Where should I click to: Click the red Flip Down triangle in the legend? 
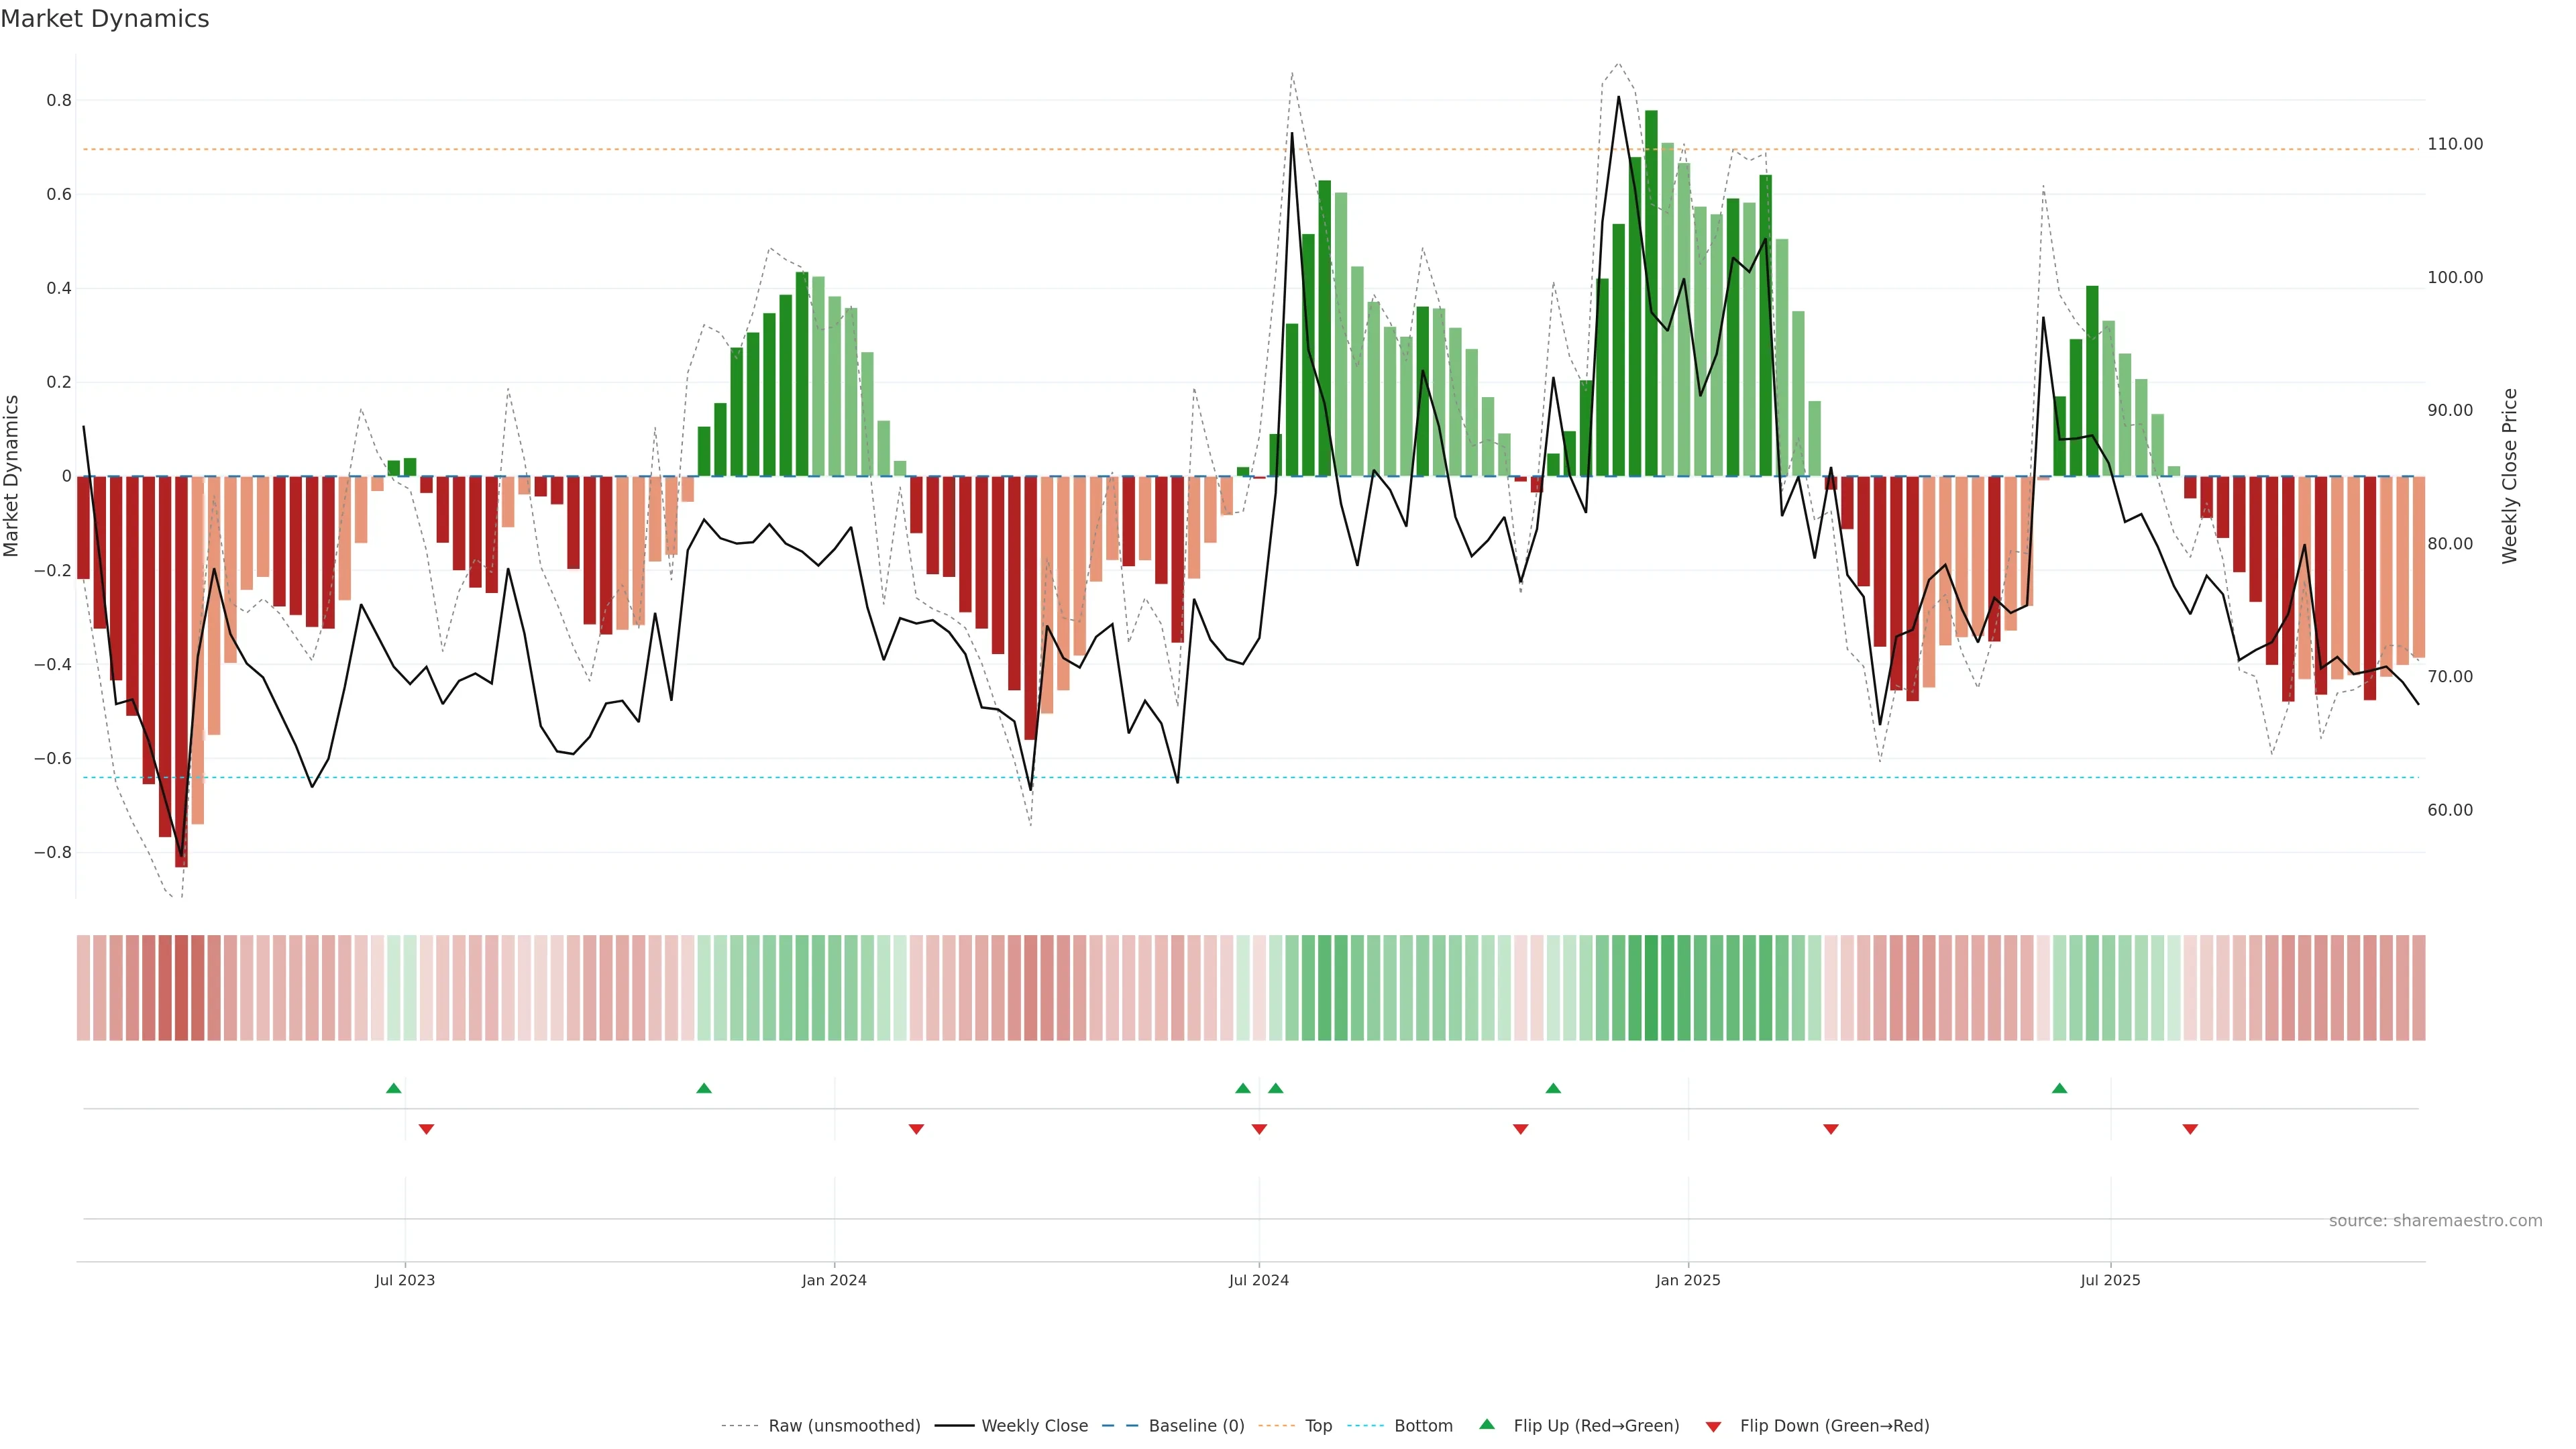click(x=1713, y=1426)
